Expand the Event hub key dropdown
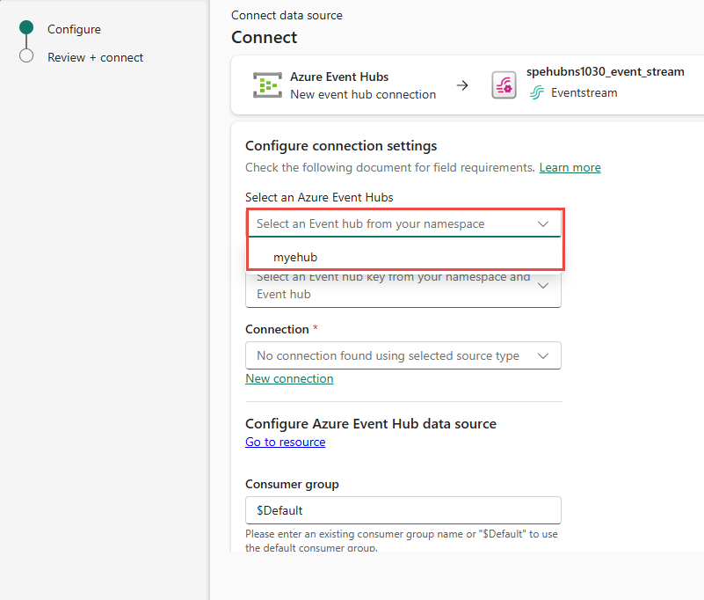Image resolution: width=704 pixels, height=600 pixels. click(x=542, y=286)
